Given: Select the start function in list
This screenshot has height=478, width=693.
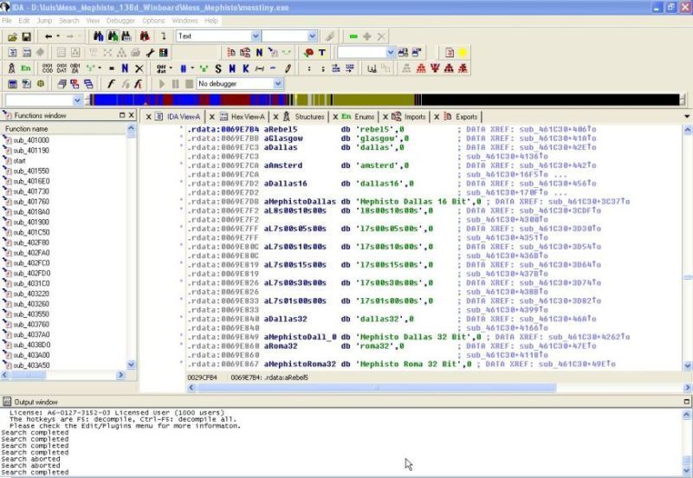Looking at the screenshot, I should [x=19, y=161].
